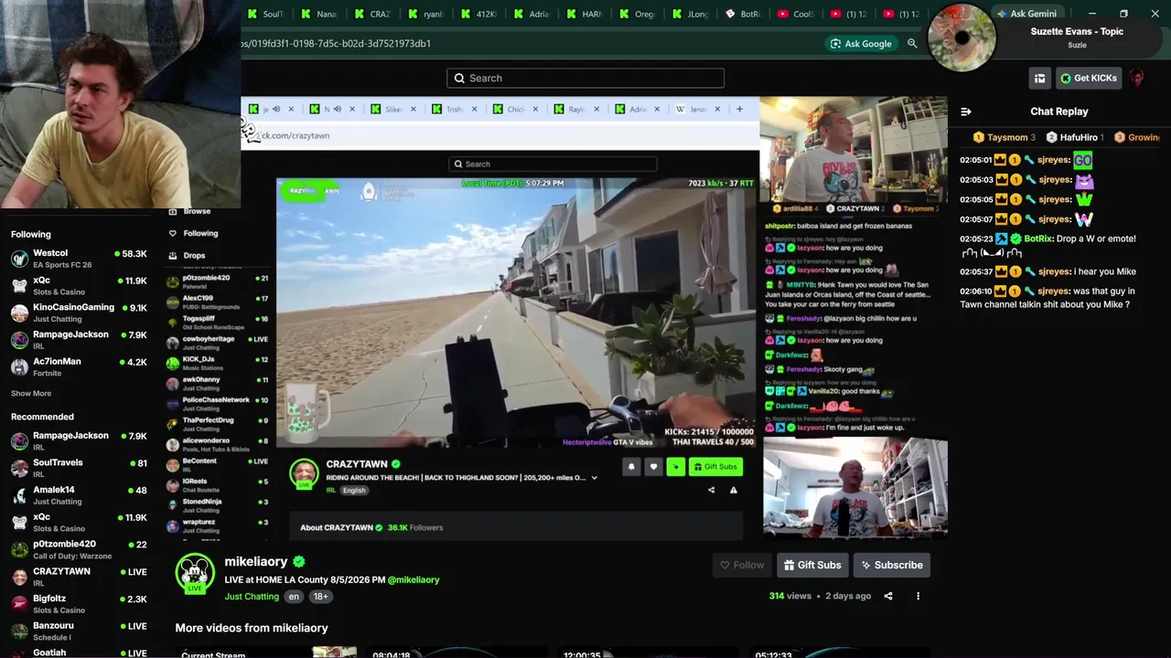Image resolution: width=1171 pixels, height=658 pixels.
Task: Open mikeliaory's LIVE channel avatar below the video
Action: pyautogui.click(x=194, y=573)
